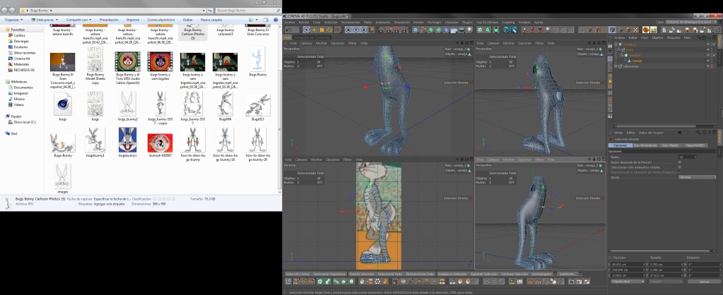723x295 pixels.
Task: Click 'Seleccionar Todo' button
Action: click(390, 274)
